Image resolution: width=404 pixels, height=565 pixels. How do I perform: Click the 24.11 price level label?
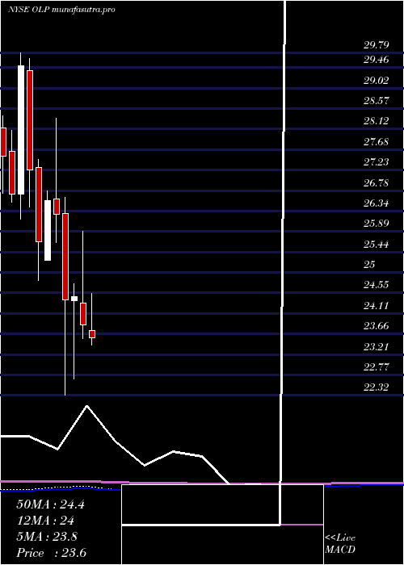click(x=377, y=306)
